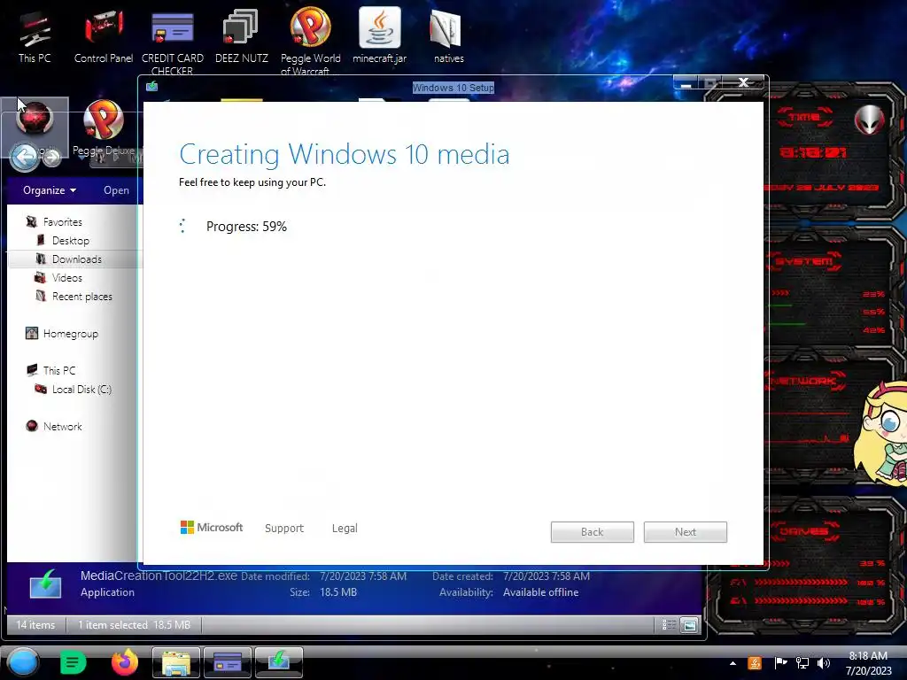Select This PC in navigation pane

pyautogui.click(x=59, y=371)
